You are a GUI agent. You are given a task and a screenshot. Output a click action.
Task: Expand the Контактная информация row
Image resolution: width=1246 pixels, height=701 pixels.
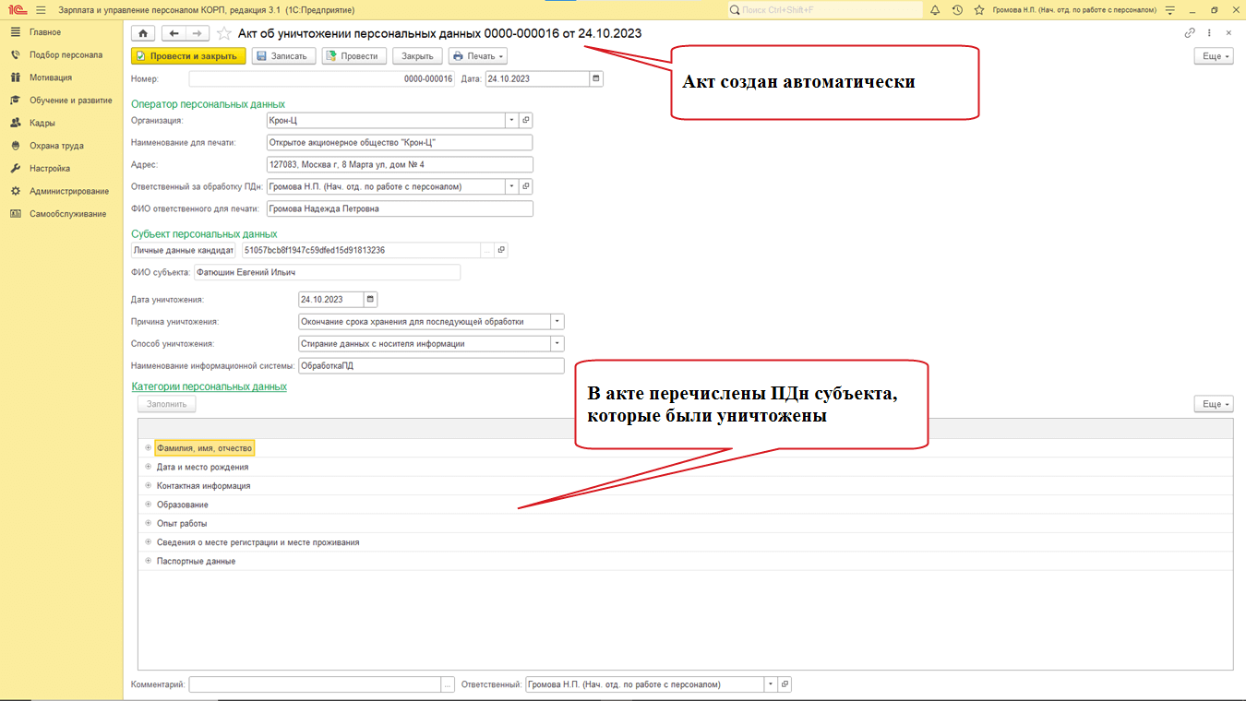pos(148,486)
